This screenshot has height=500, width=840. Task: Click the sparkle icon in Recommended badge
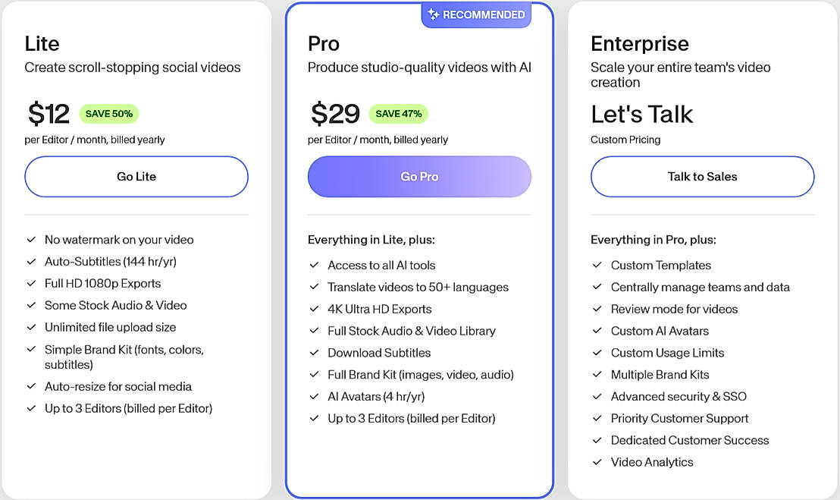(x=434, y=14)
